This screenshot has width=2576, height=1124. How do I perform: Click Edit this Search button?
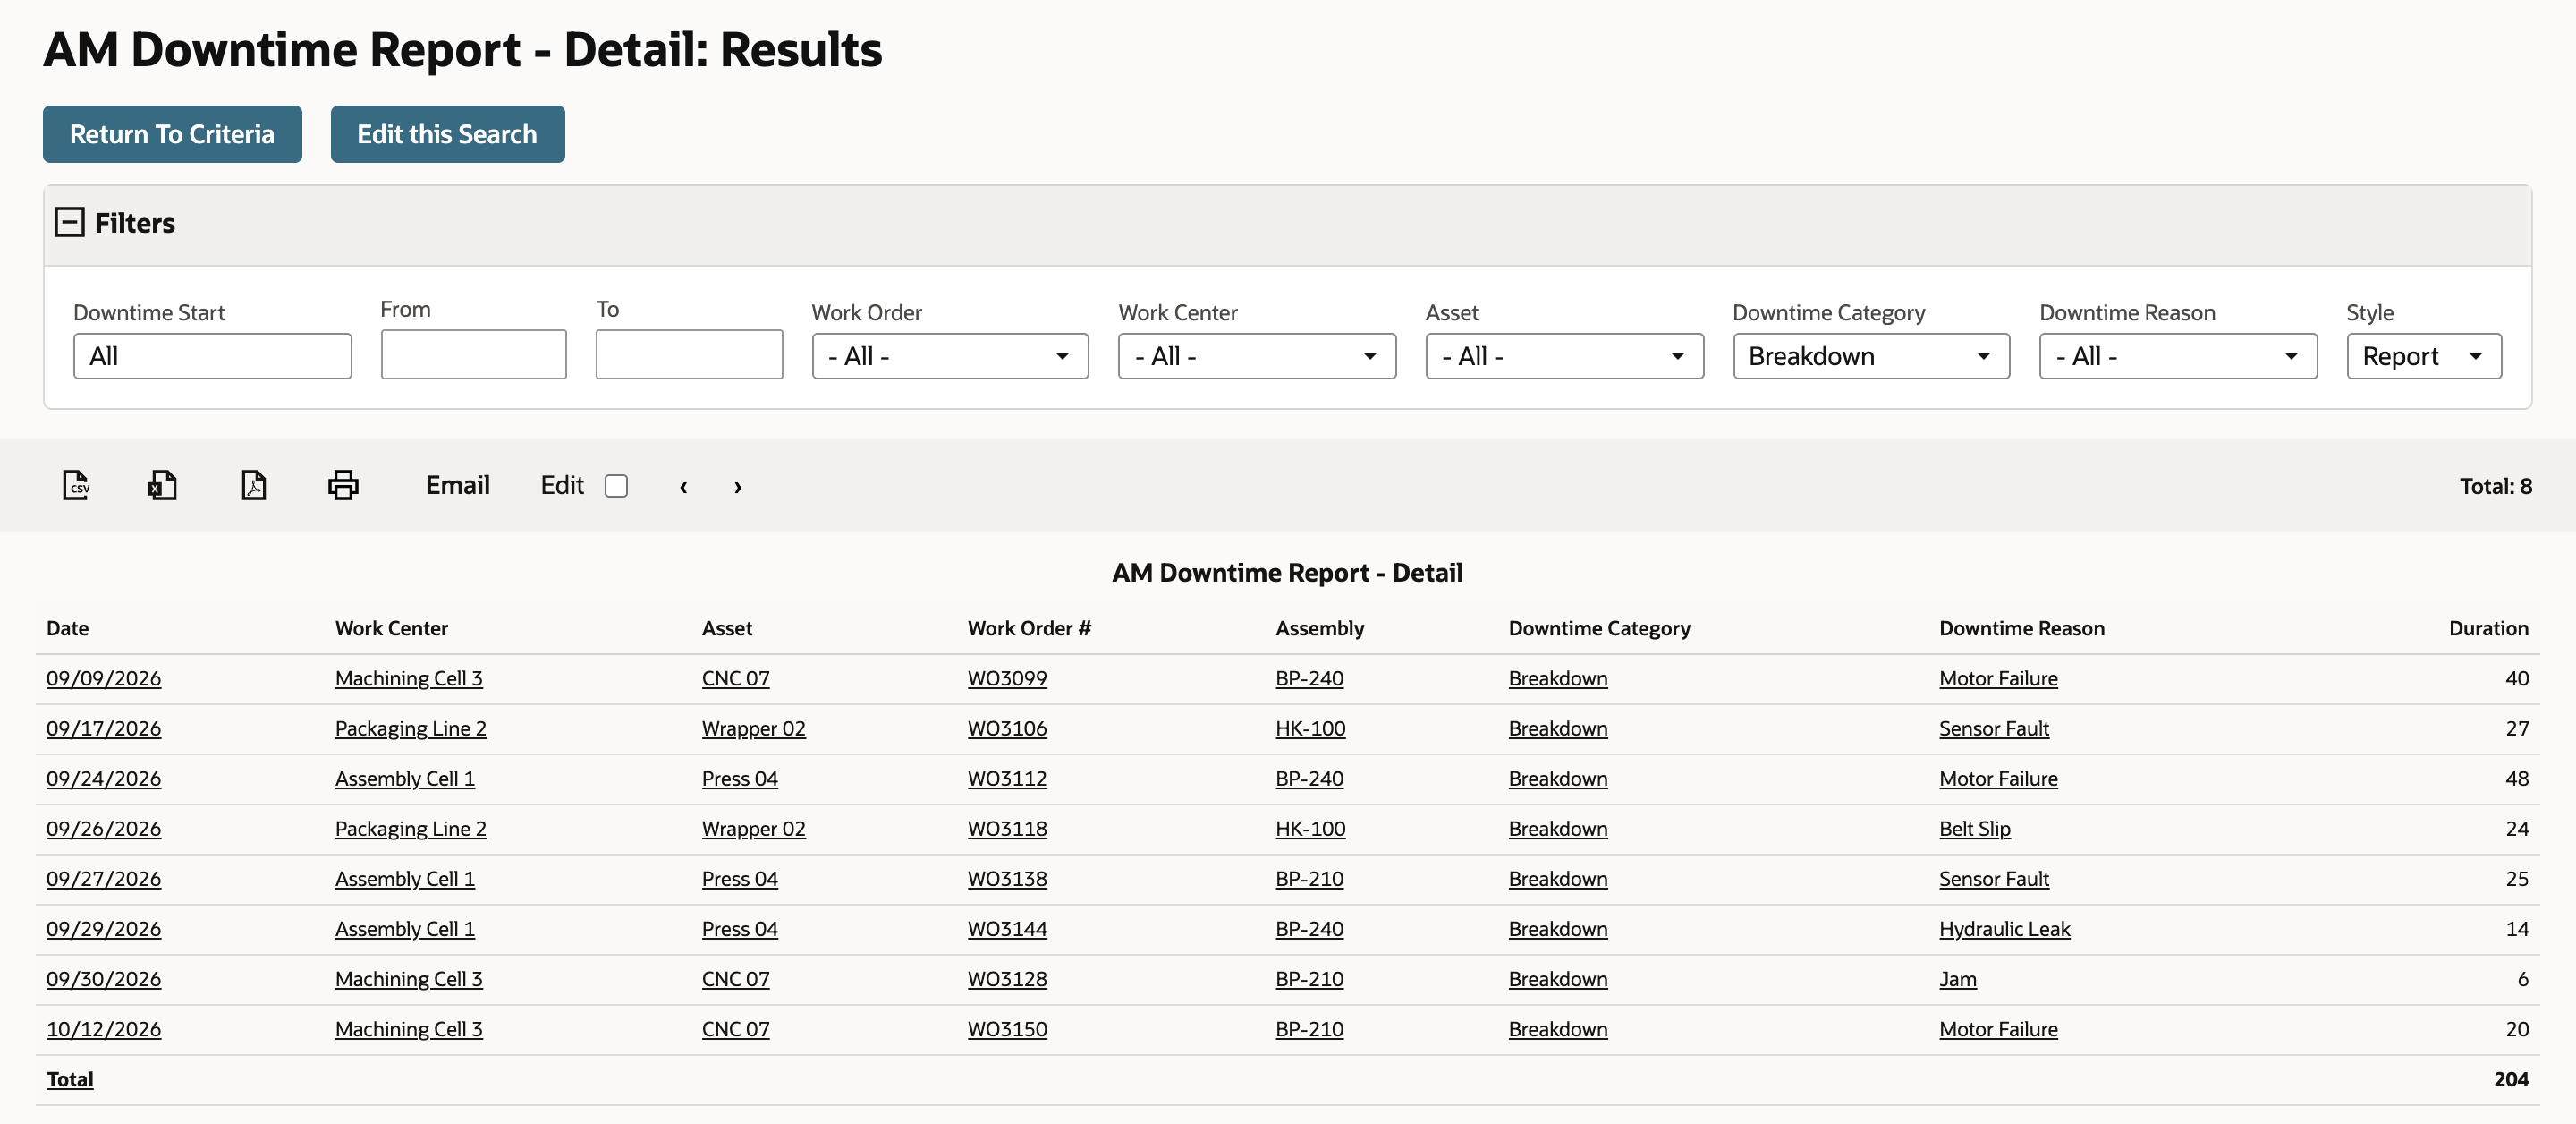click(x=447, y=134)
